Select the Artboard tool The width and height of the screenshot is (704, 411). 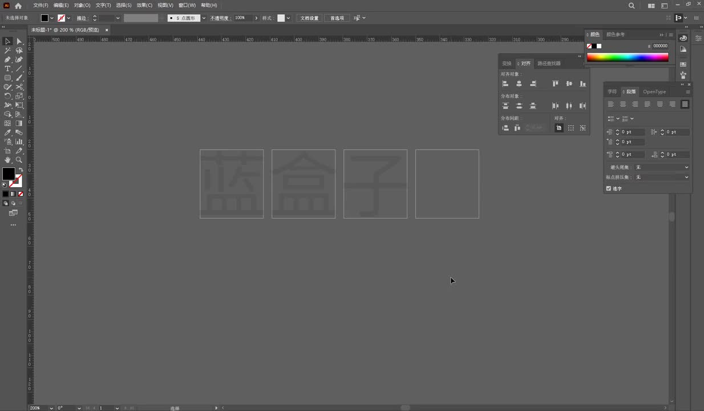pos(7,151)
